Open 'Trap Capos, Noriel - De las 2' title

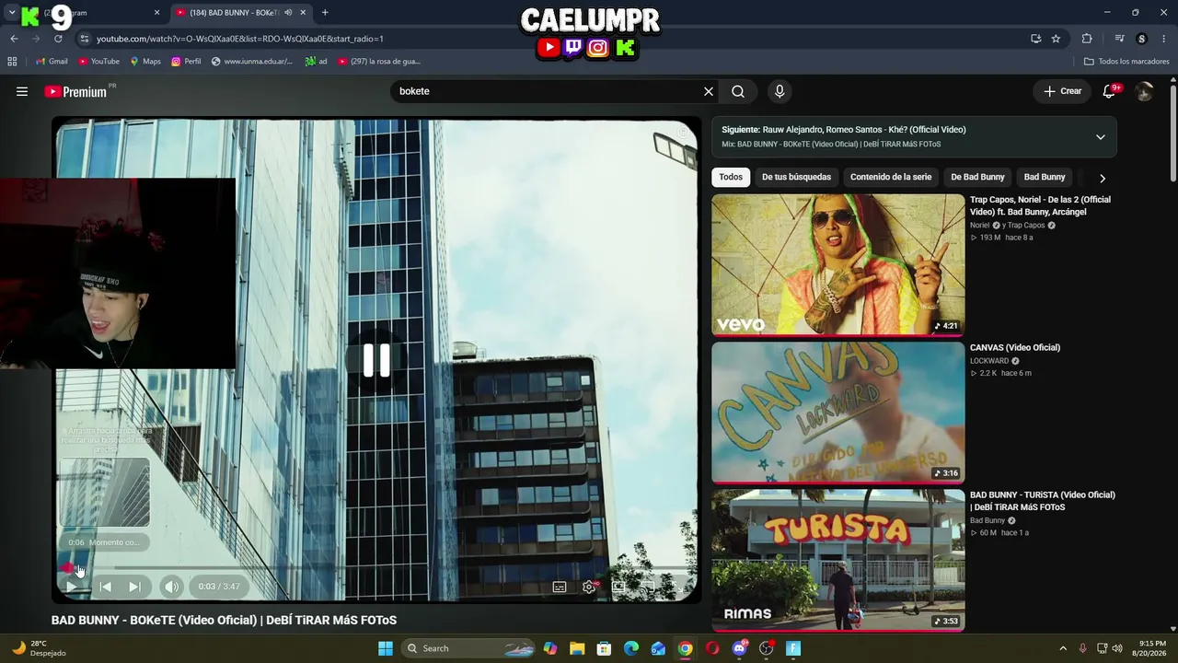point(1040,205)
